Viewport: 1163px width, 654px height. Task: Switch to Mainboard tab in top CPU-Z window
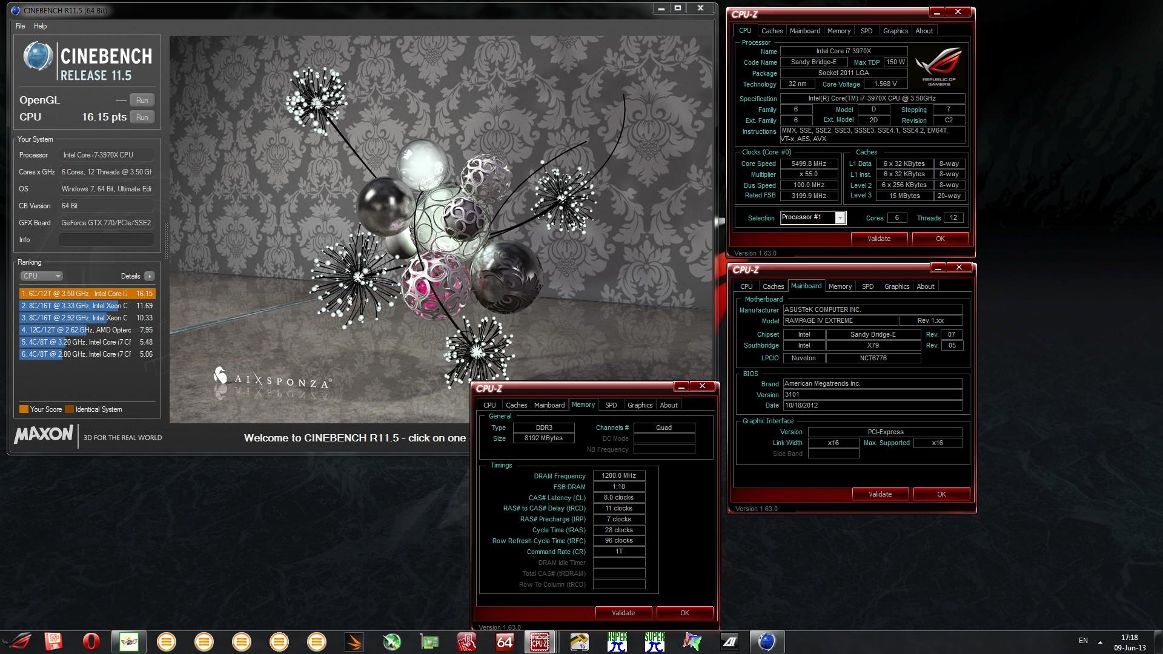tap(805, 31)
